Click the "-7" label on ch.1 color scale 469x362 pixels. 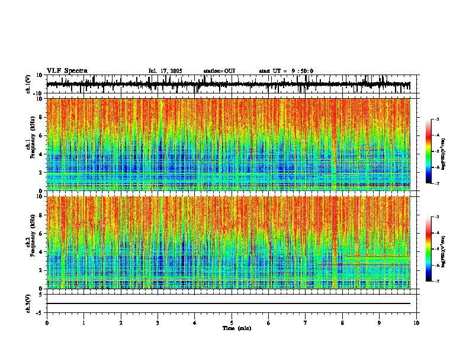tap(436, 183)
